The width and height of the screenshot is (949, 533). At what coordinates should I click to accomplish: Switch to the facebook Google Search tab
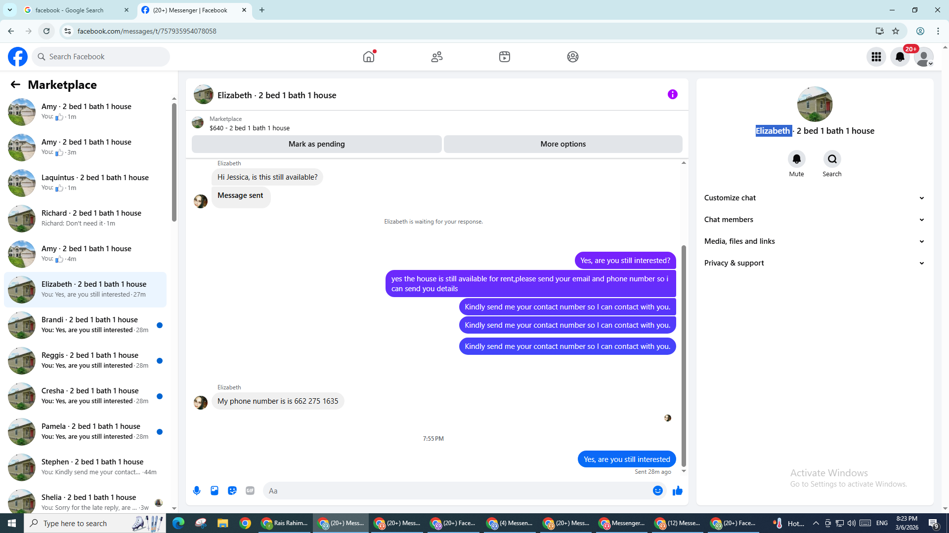[74, 10]
